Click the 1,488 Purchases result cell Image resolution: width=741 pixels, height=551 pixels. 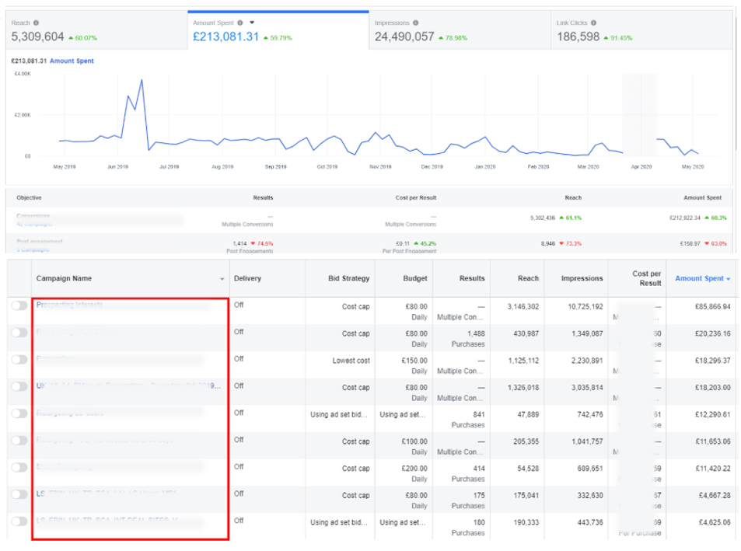click(468, 339)
